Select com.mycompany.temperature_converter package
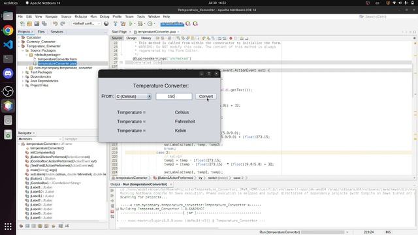Screen dimensions: 418x235 point(63,68)
